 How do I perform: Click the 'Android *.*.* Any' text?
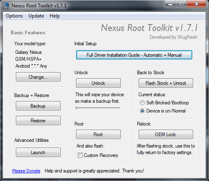pyautogui.click(x=31, y=66)
